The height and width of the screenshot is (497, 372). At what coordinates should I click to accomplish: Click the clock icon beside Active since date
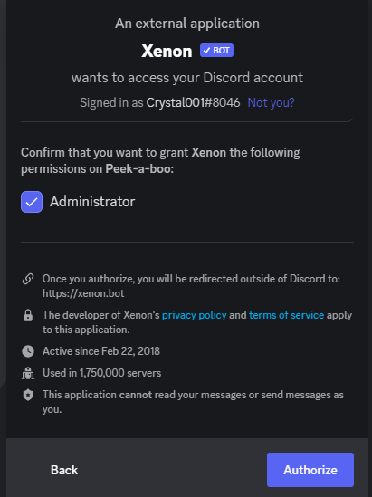28,351
